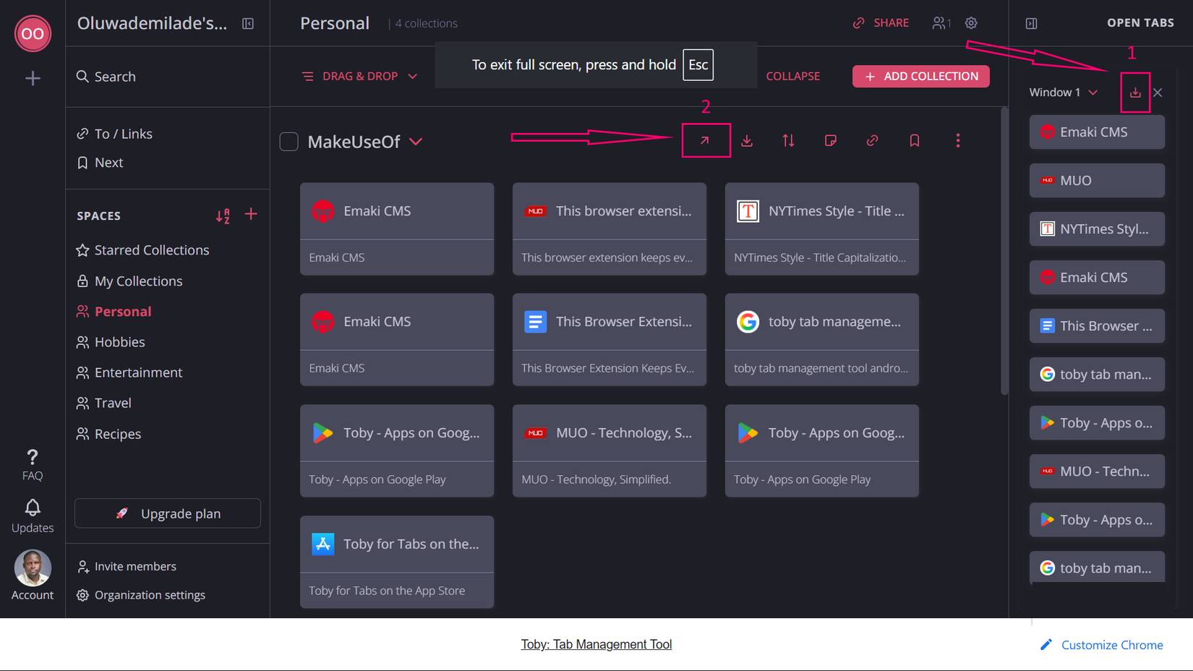Click the SHARE button

tap(881, 23)
